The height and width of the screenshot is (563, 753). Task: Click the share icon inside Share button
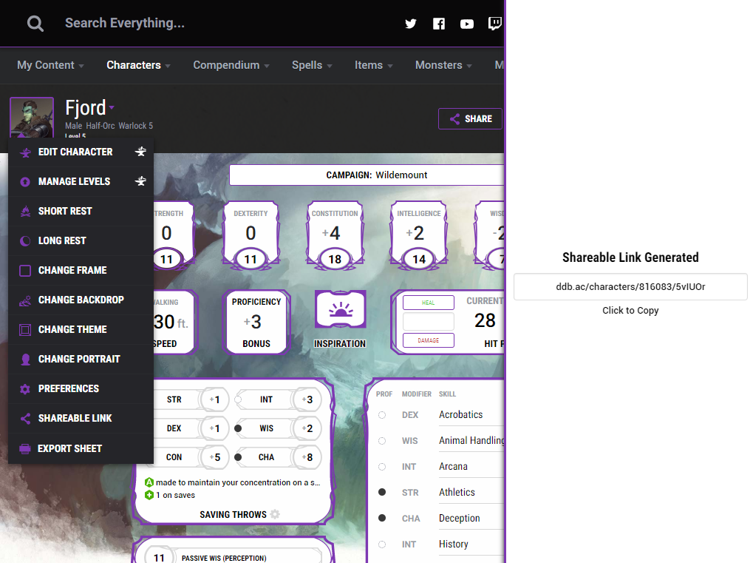click(454, 119)
